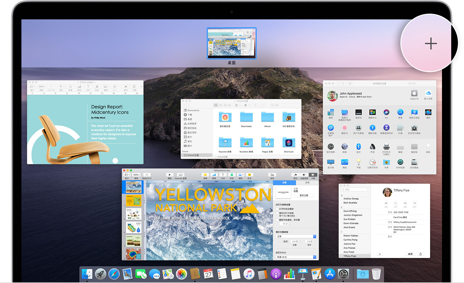
Task: Click the 编辑 edit button in Contacts
Action: pyautogui.click(x=410, y=254)
